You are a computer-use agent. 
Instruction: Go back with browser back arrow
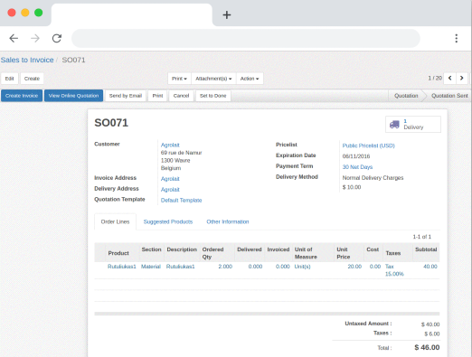pos(14,38)
